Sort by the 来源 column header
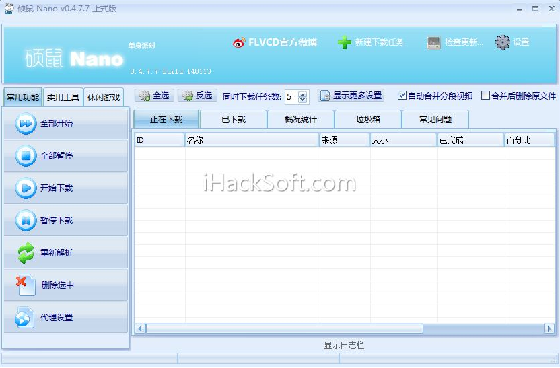Image resolution: width=560 pixels, height=368 pixels. point(345,140)
